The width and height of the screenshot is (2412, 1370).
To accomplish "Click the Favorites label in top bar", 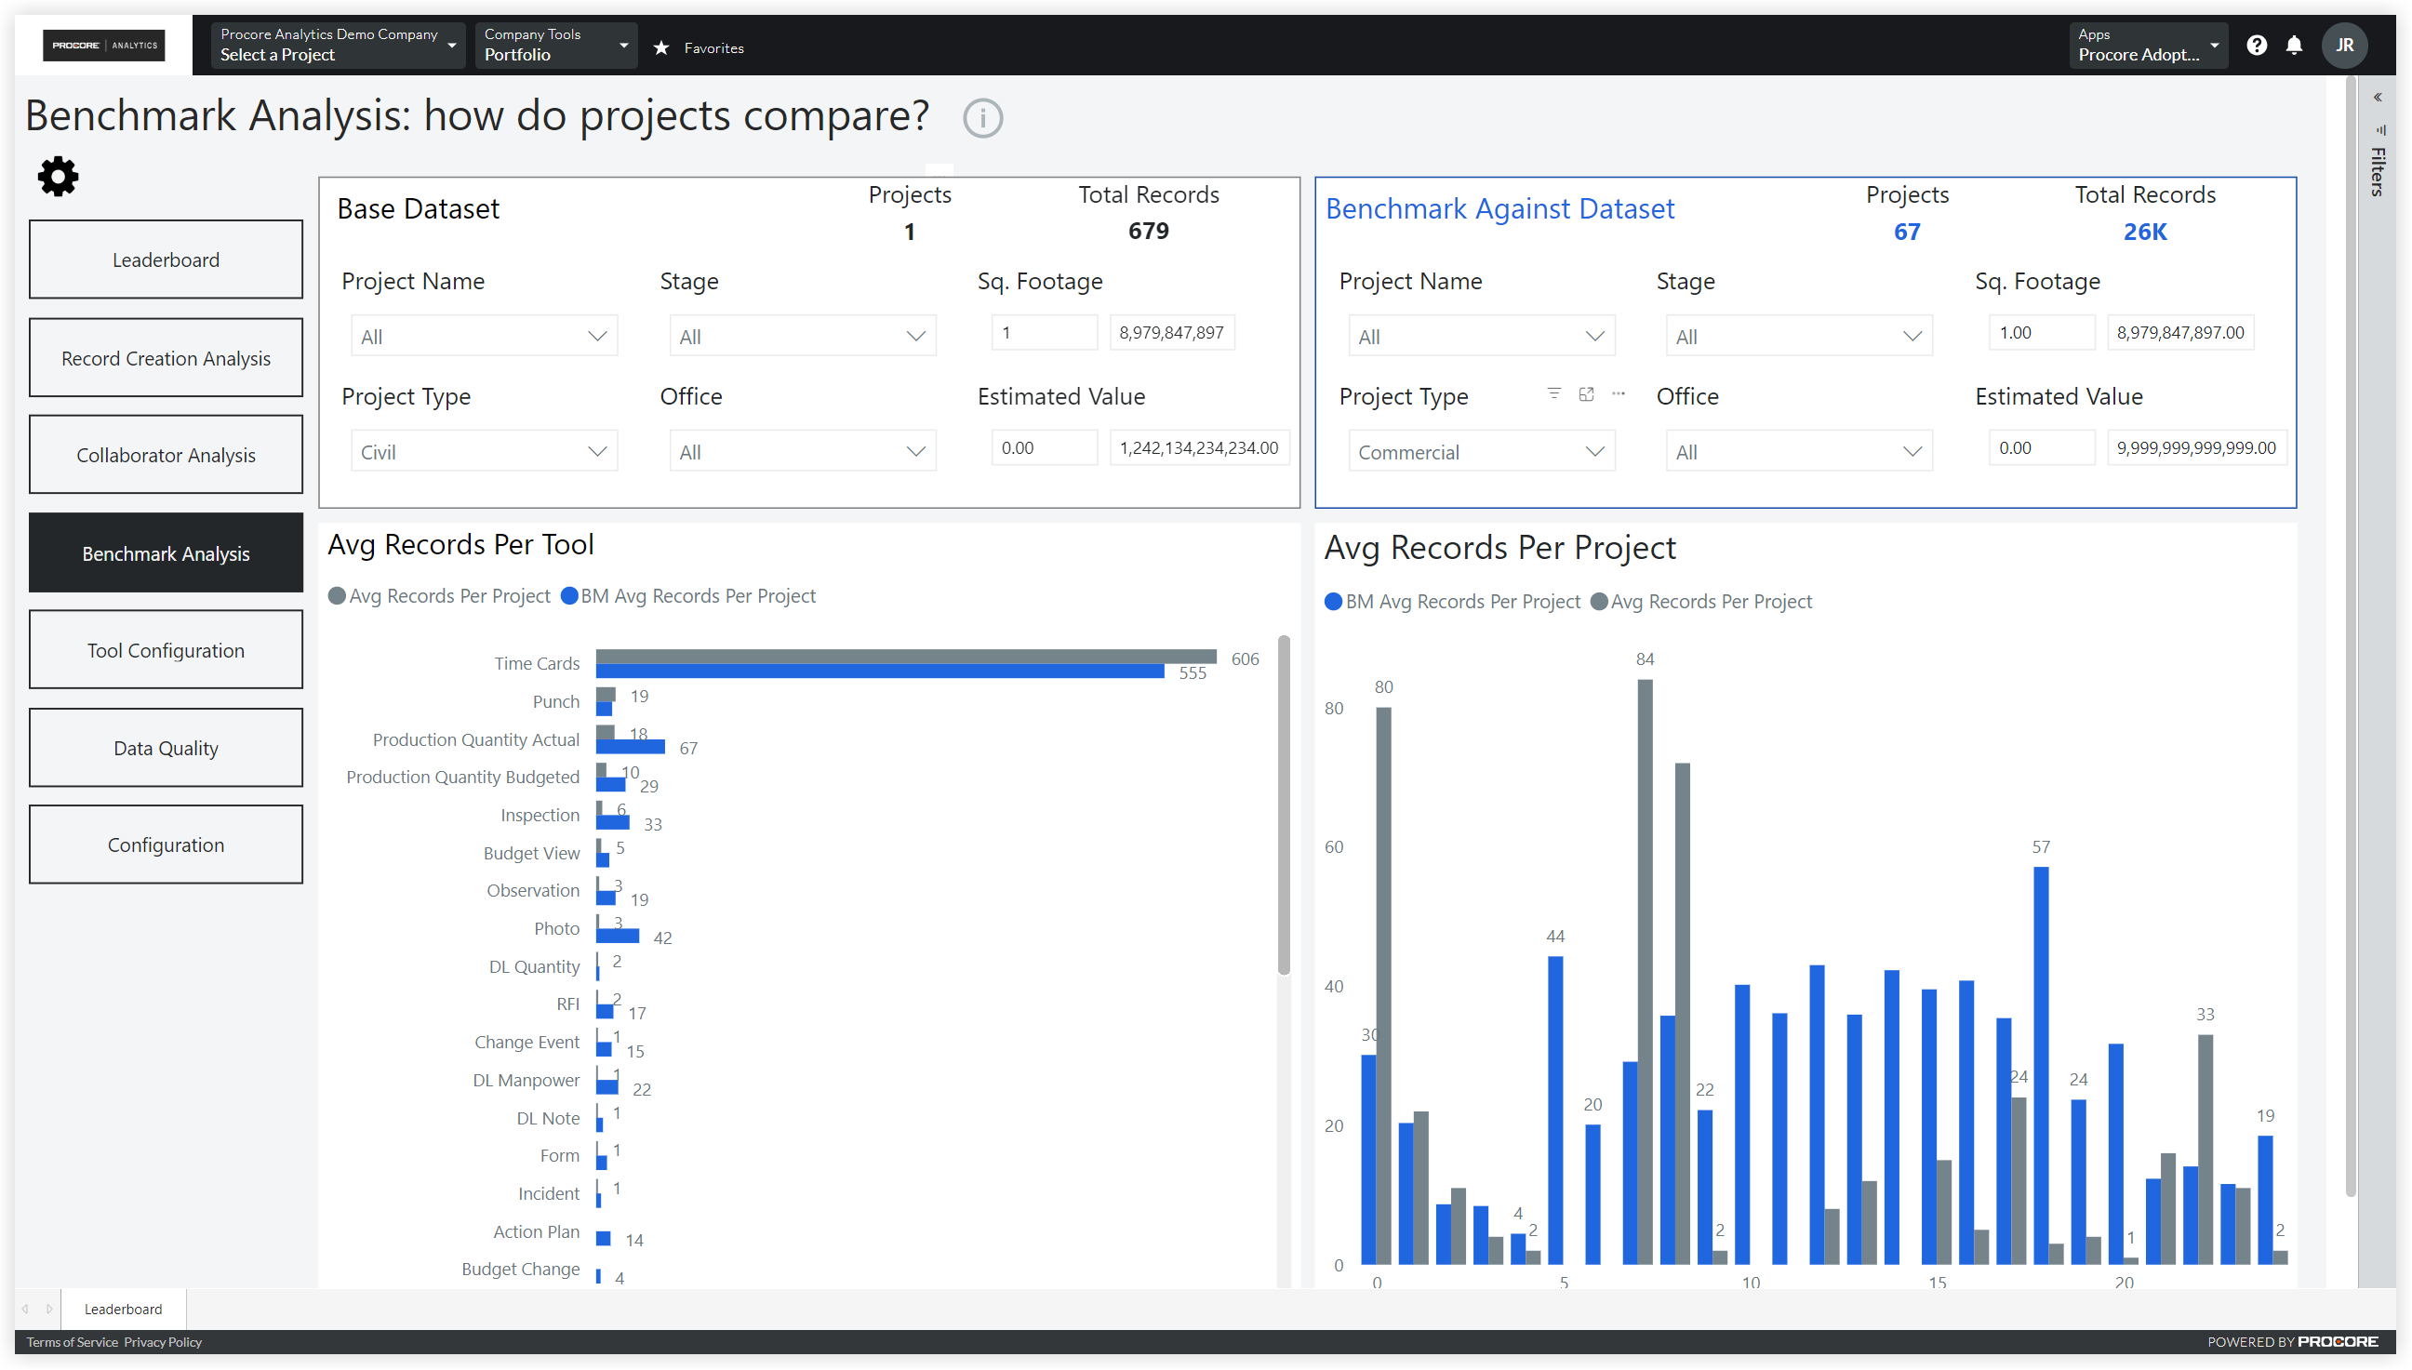I will pyautogui.click(x=713, y=47).
